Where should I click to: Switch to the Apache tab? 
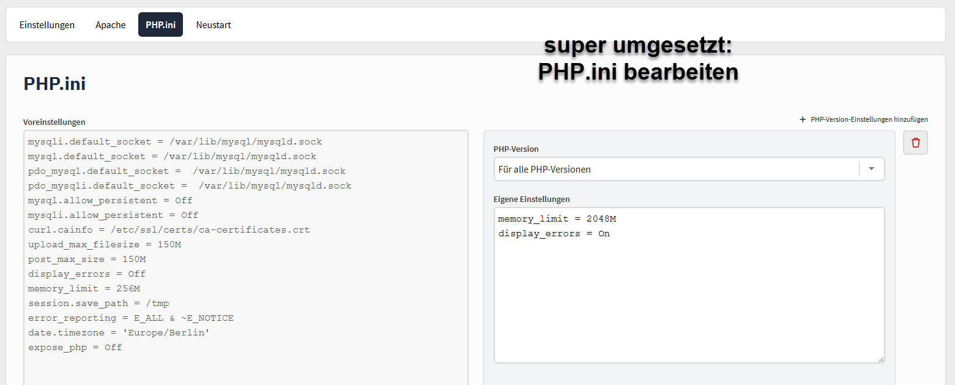[x=111, y=25]
